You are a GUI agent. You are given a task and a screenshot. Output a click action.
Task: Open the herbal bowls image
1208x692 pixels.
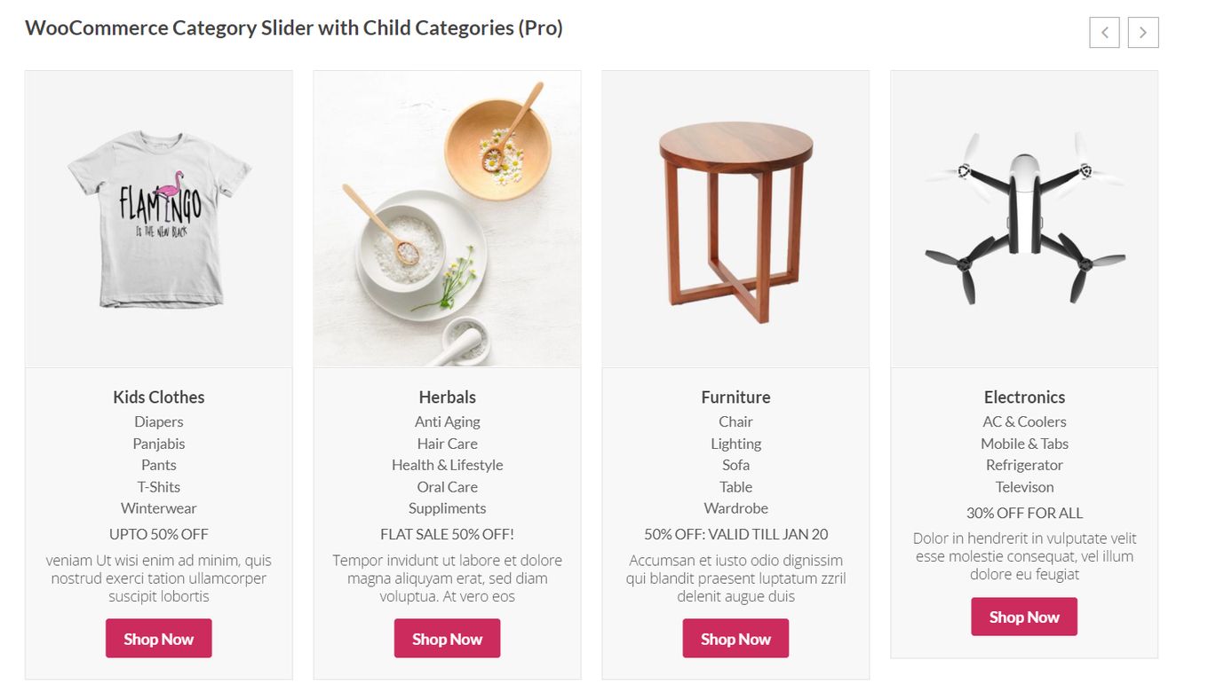[448, 219]
